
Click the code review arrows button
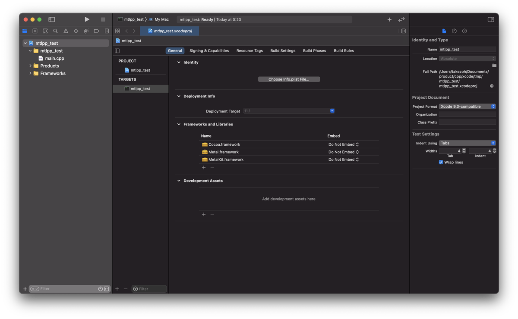click(401, 19)
